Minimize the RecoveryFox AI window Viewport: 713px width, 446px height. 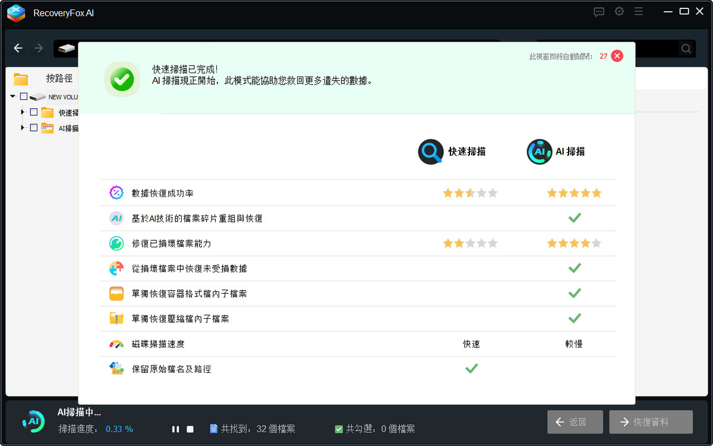tap(667, 11)
